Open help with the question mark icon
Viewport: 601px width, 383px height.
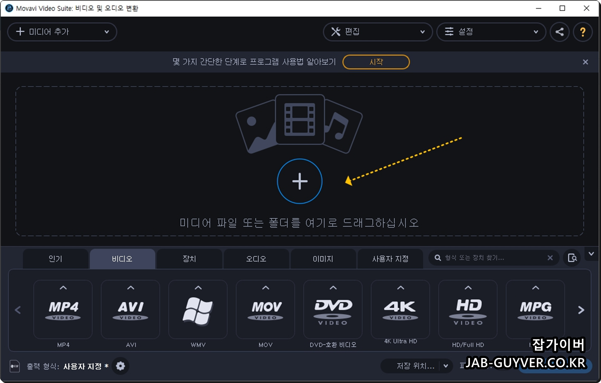pos(583,32)
